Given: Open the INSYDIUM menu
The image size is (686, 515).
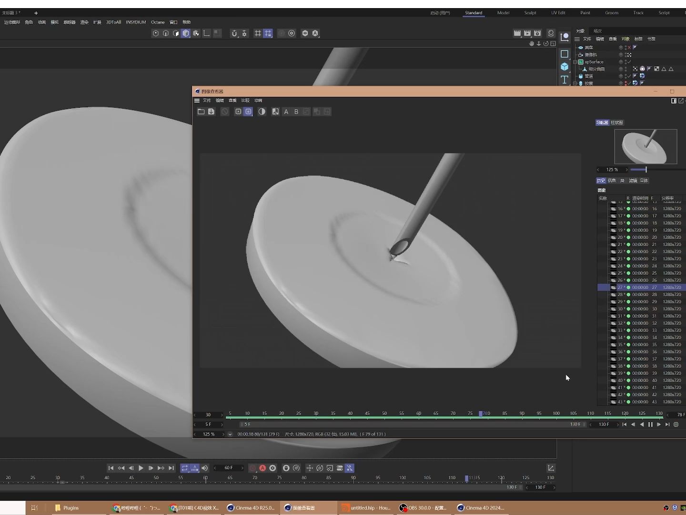Looking at the screenshot, I should point(136,22).
